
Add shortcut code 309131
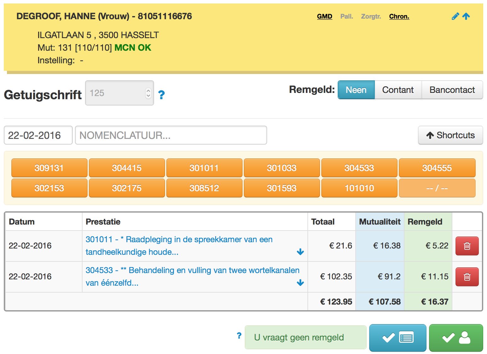pos(49,168)
